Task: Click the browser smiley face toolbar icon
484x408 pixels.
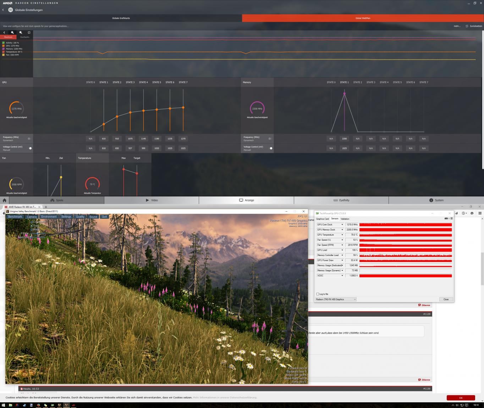Action: coord(472,213)
